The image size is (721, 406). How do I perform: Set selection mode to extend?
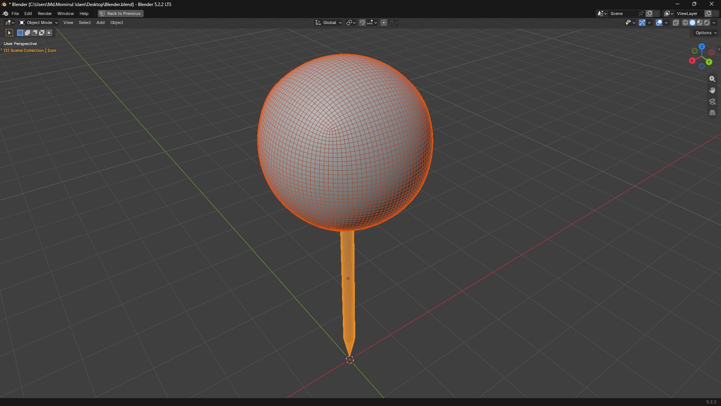[27, 33]
